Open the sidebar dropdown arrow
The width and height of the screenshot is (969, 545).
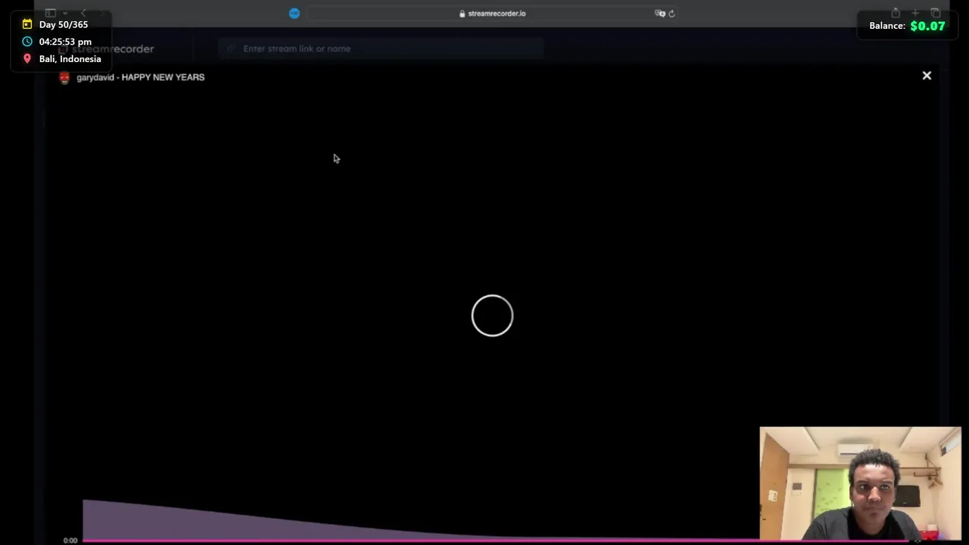(65, 14)
